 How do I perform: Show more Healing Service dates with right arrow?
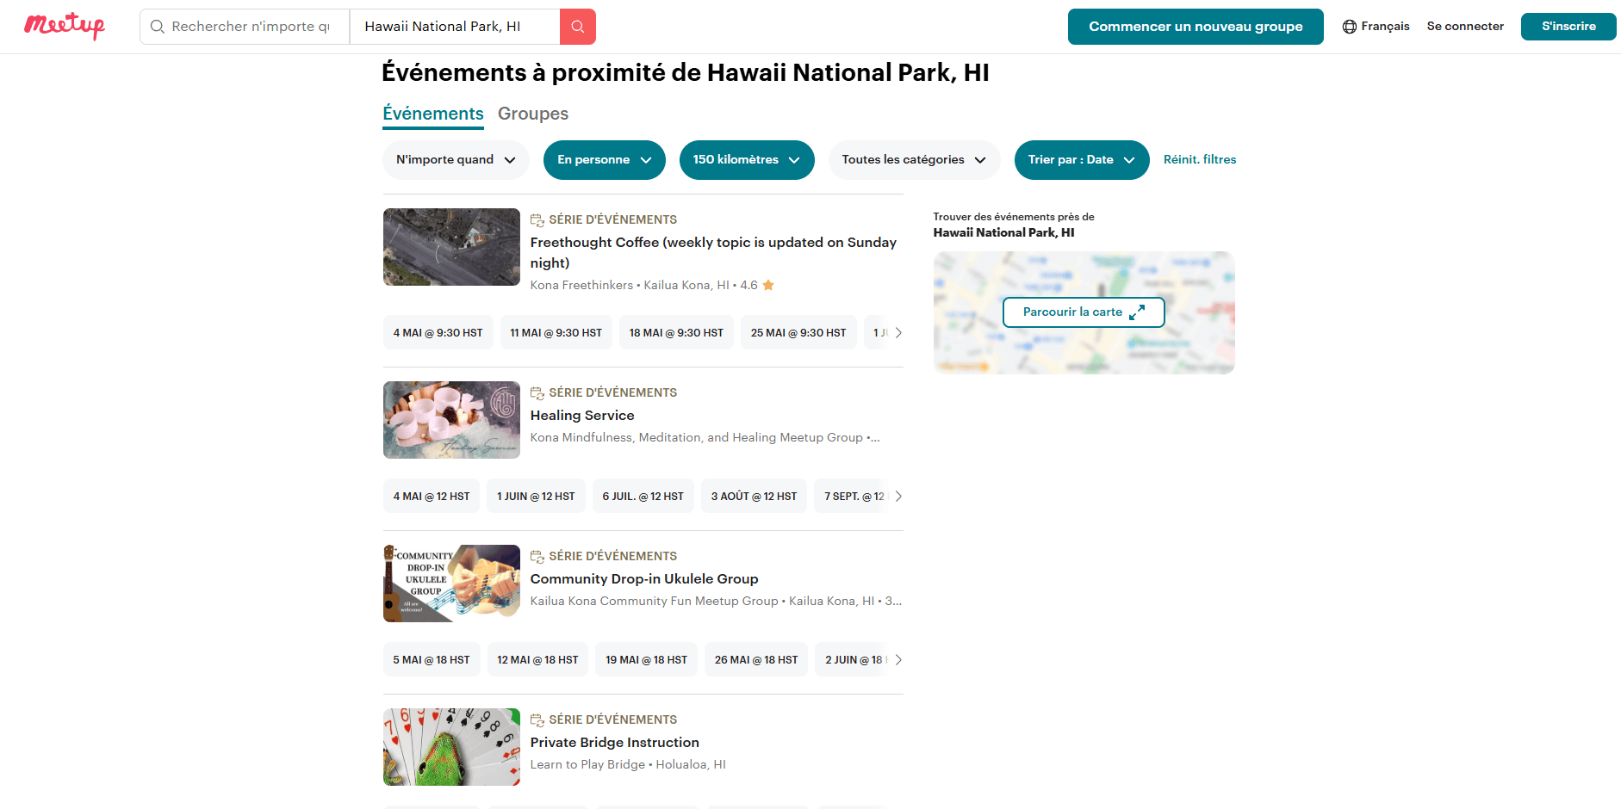pyautogui.click(x=898, y=496)
